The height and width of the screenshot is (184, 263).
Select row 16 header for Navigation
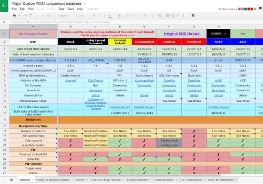pyautogui.click(x=5, y=120)
